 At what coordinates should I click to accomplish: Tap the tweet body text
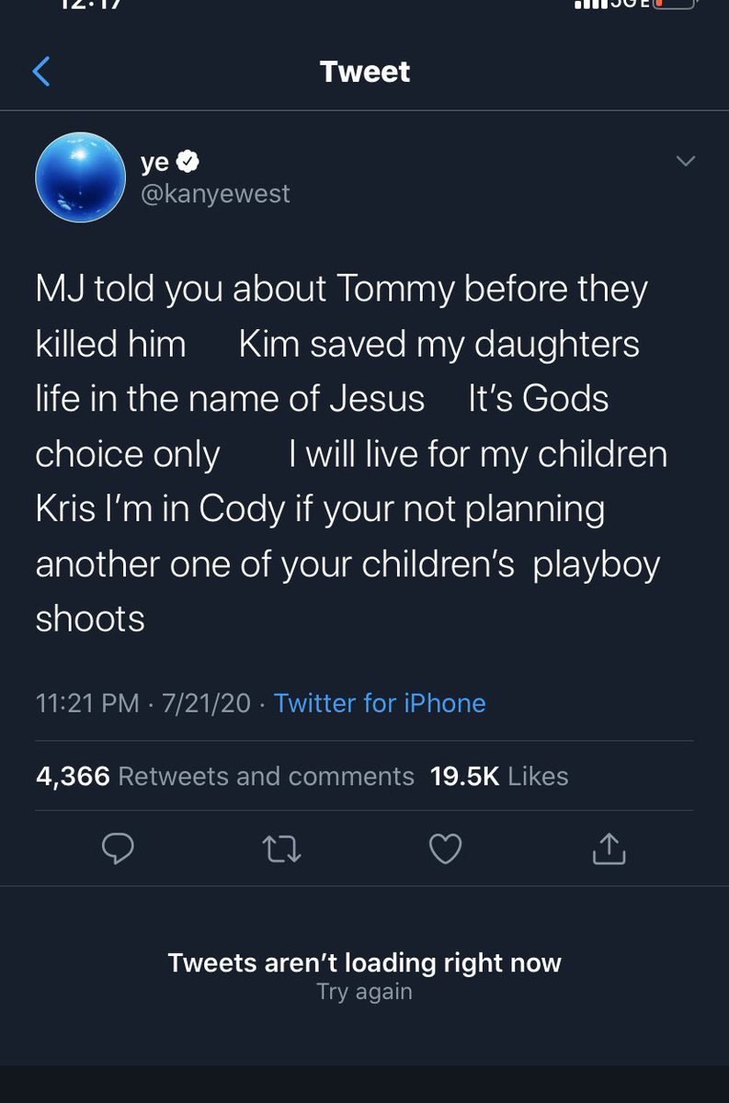(349, 454)
